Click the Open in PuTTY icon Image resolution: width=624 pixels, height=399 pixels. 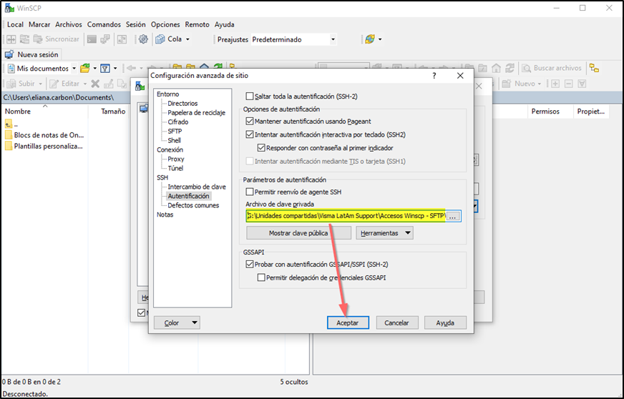point(105,39)
